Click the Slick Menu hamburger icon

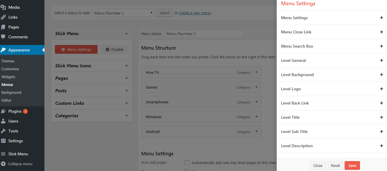3,154
